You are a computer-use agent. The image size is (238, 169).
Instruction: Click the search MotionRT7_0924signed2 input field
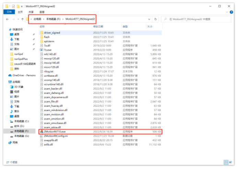pyautogui.click(x=196, y=19)
